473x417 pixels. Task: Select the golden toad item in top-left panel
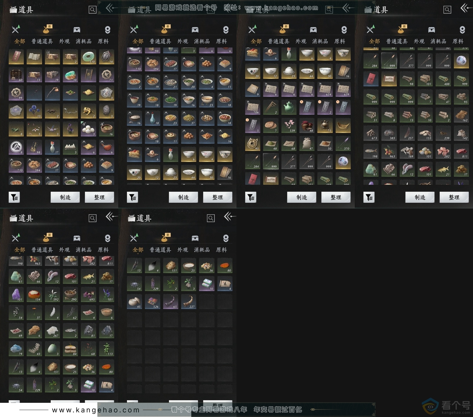pyautogui.click(x=88, y=111)
